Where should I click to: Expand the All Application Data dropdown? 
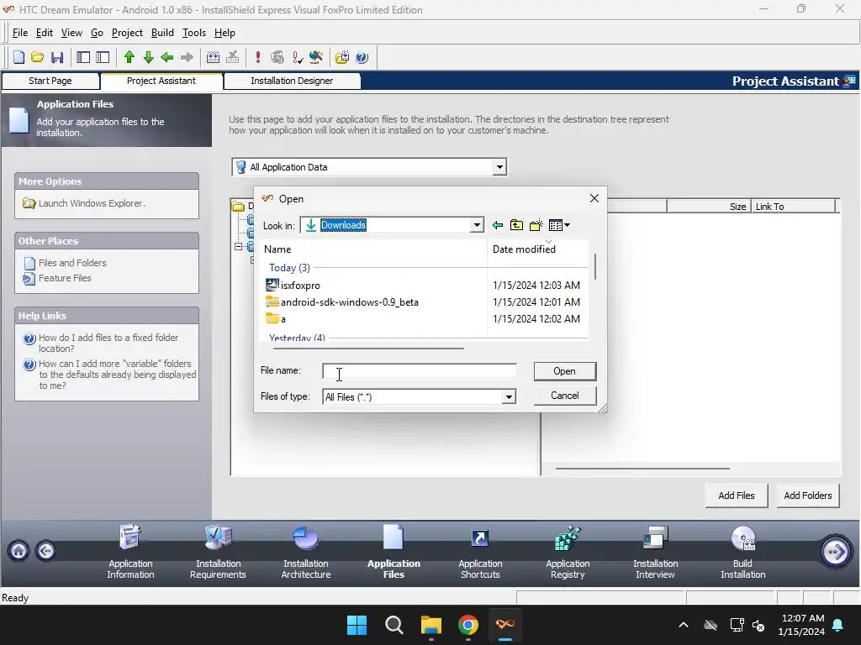pos(499,167)
